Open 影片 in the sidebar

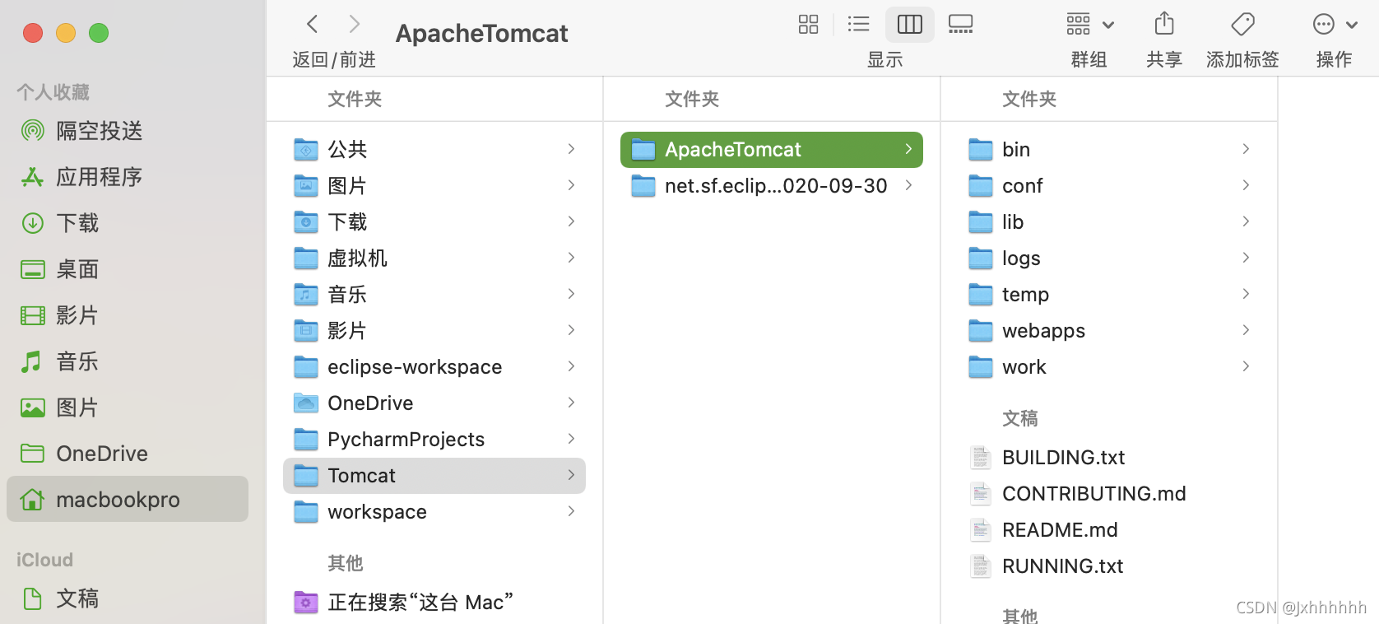click(x=128, y=315)
